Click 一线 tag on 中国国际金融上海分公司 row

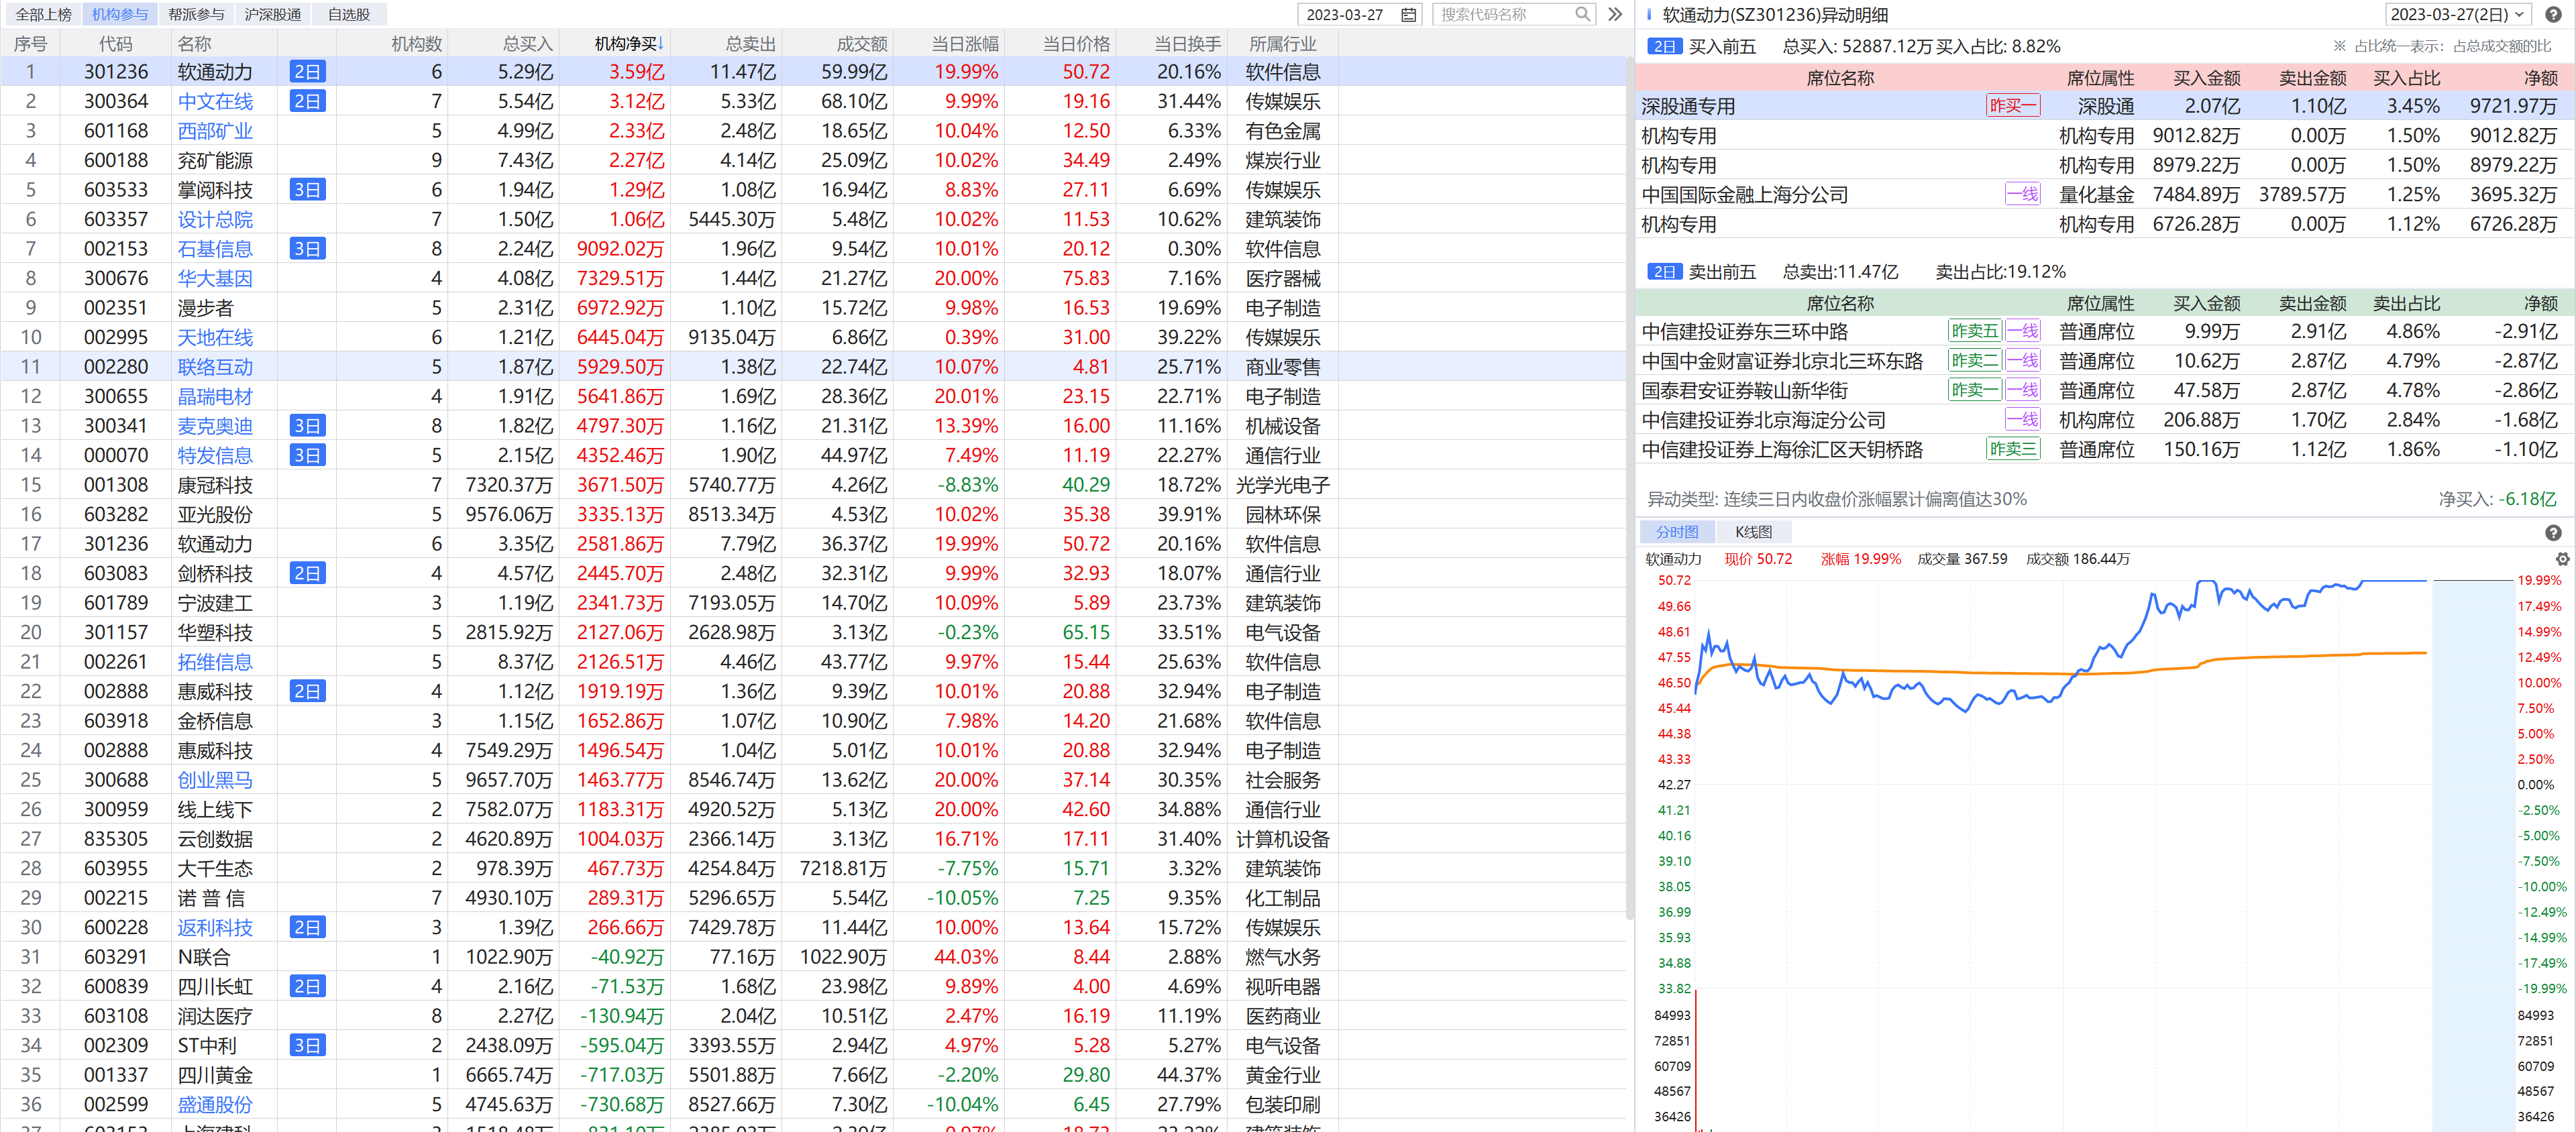2023,195
